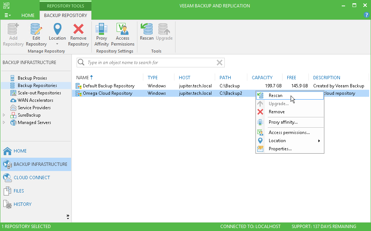Click the navigation pane overflow chevron
The height and width of the screenshot is (231, 371).
tap(68, 217)
